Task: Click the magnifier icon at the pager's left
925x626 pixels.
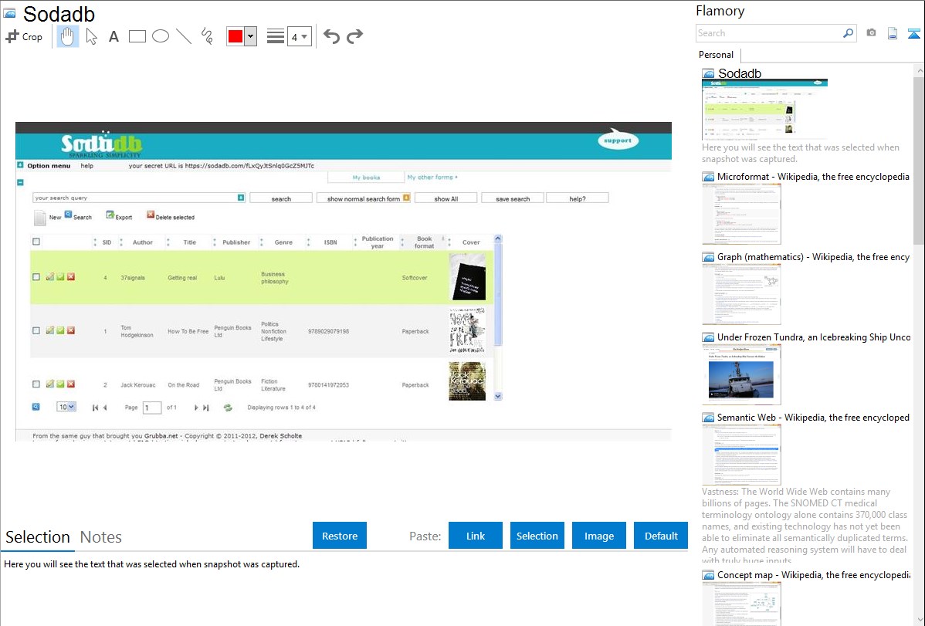Action: 36,407
